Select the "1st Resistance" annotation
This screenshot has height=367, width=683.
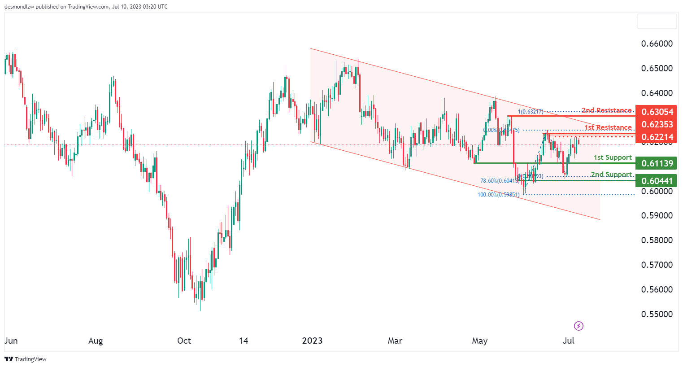coord(608,127)
